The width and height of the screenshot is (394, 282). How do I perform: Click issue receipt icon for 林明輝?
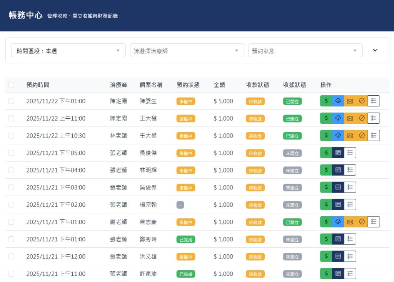point(338,170)
